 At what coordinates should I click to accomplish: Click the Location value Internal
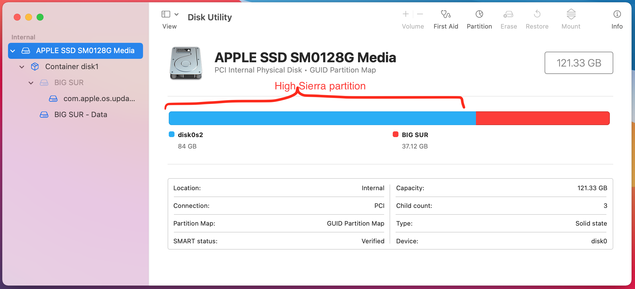tap(373, 188)
